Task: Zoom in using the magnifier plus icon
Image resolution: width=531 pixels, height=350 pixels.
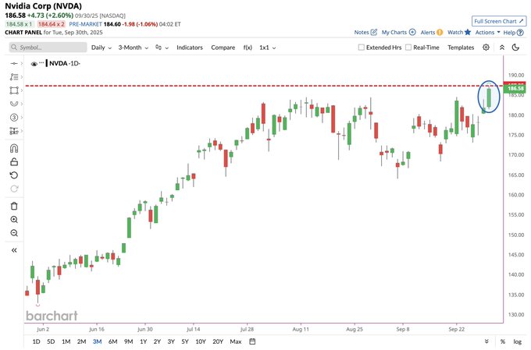Action: [x=14, y=220]
